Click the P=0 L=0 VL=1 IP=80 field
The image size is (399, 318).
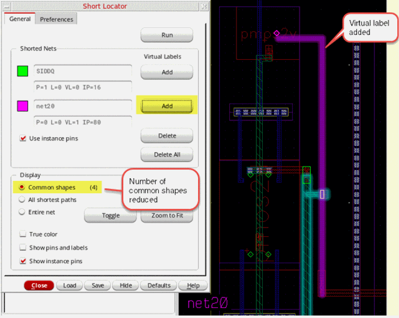[x=83, y=122]
